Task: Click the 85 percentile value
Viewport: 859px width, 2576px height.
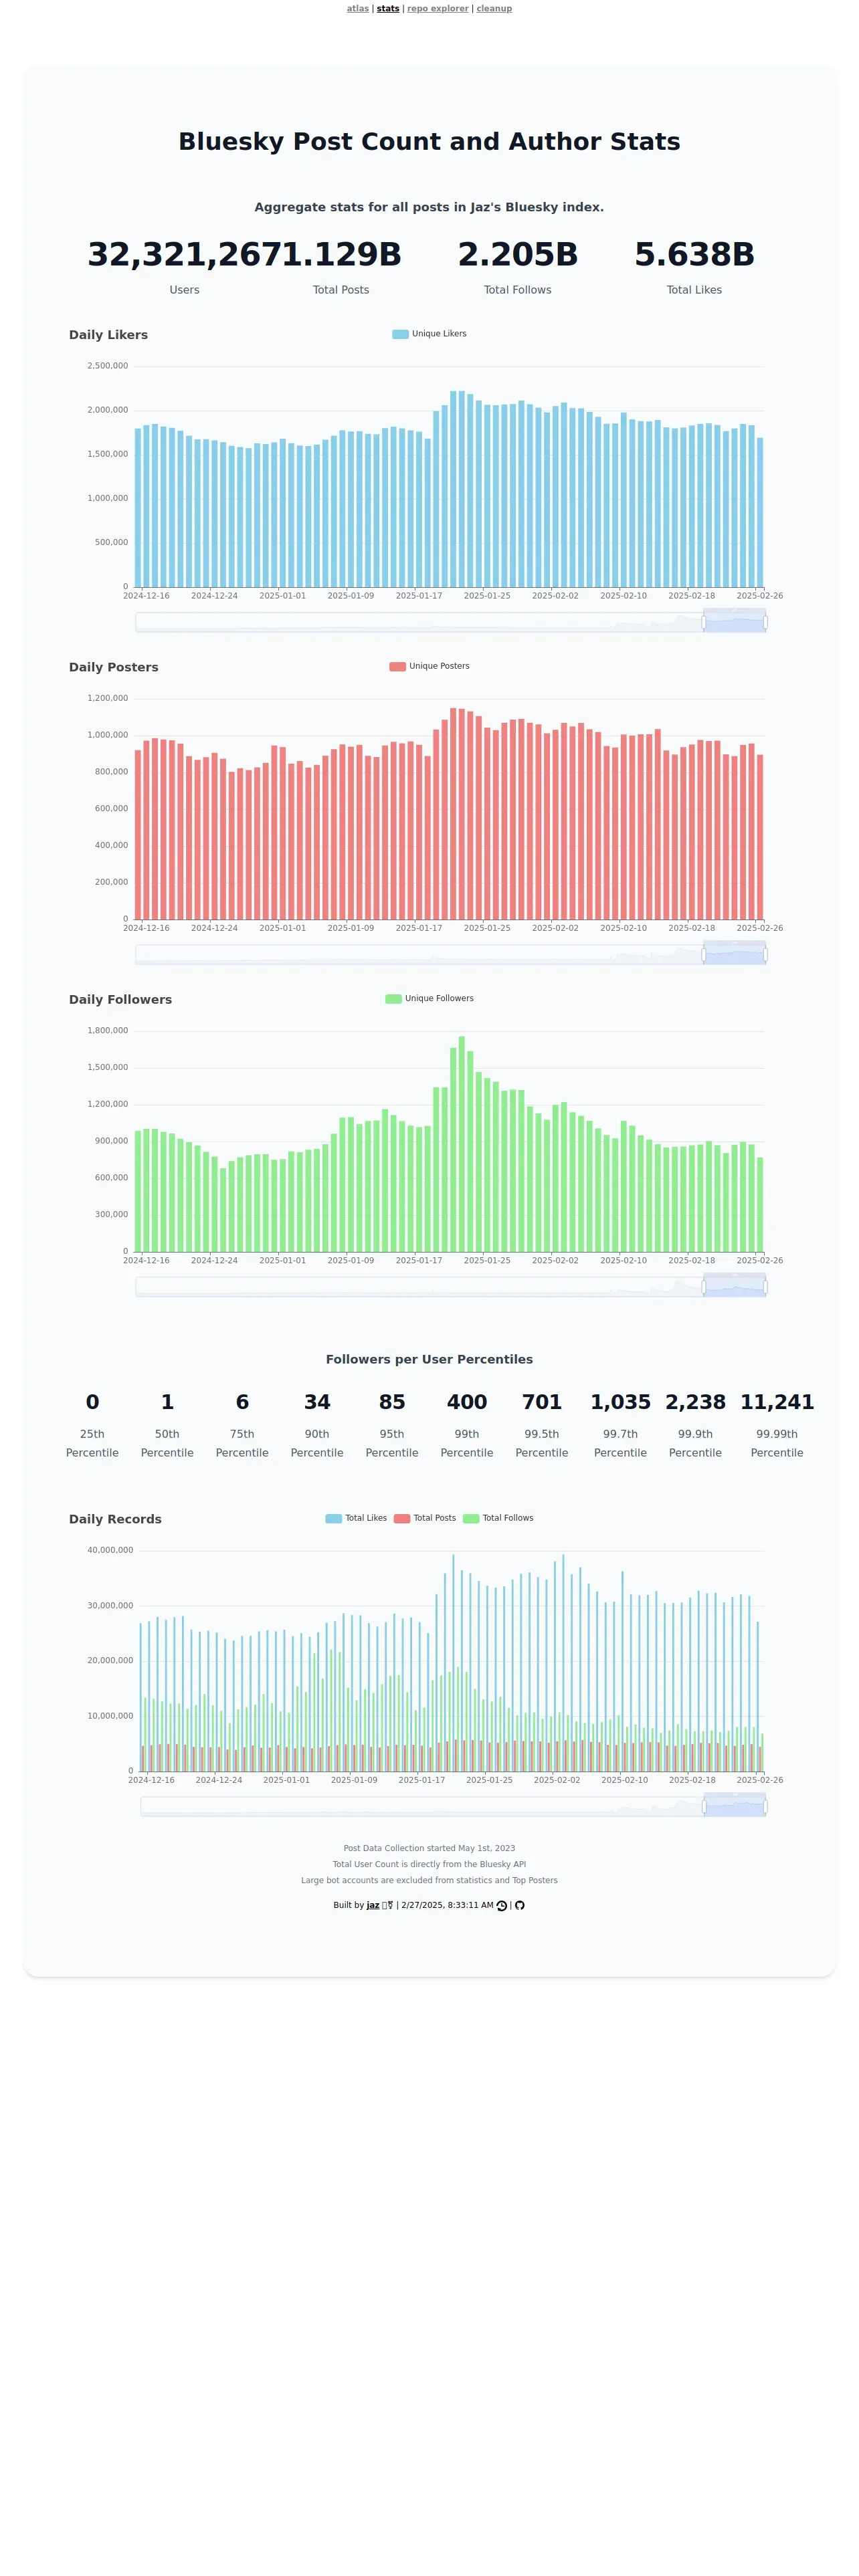Action: [x=392, y=1402]
